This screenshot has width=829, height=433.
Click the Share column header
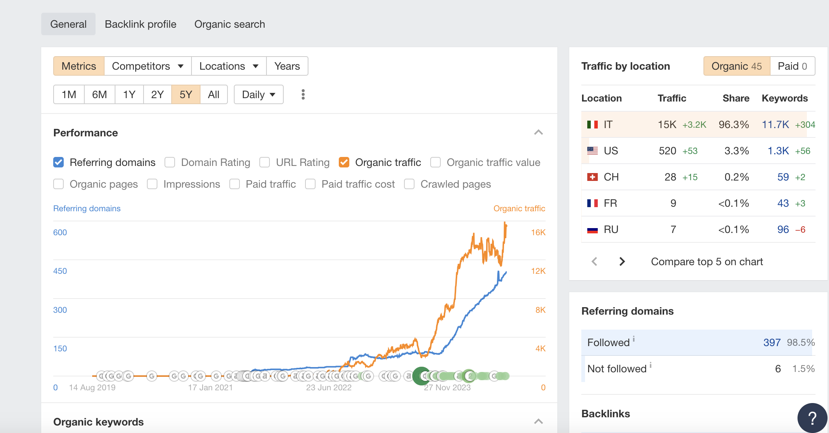pos(736,98)
